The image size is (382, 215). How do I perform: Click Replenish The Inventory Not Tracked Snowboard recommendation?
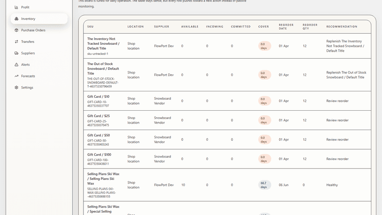click(x=345, y=46)
